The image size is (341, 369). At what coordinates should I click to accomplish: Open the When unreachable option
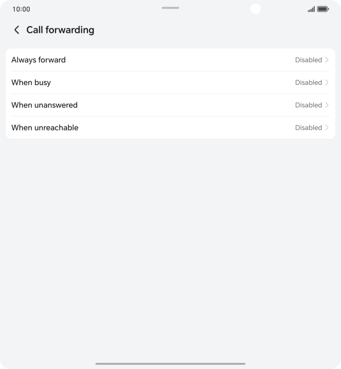[x=45, y=127]
